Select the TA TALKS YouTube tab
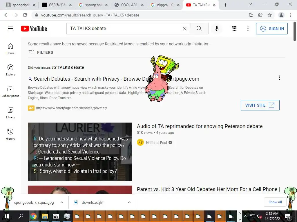Viewport: 297px width, 222px height. 201,5
